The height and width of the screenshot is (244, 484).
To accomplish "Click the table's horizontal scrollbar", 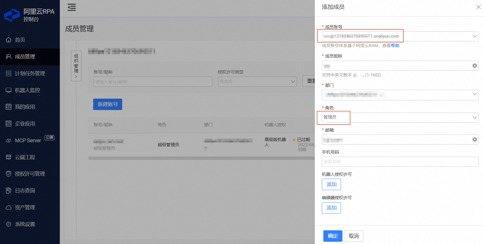I will 201,158.
